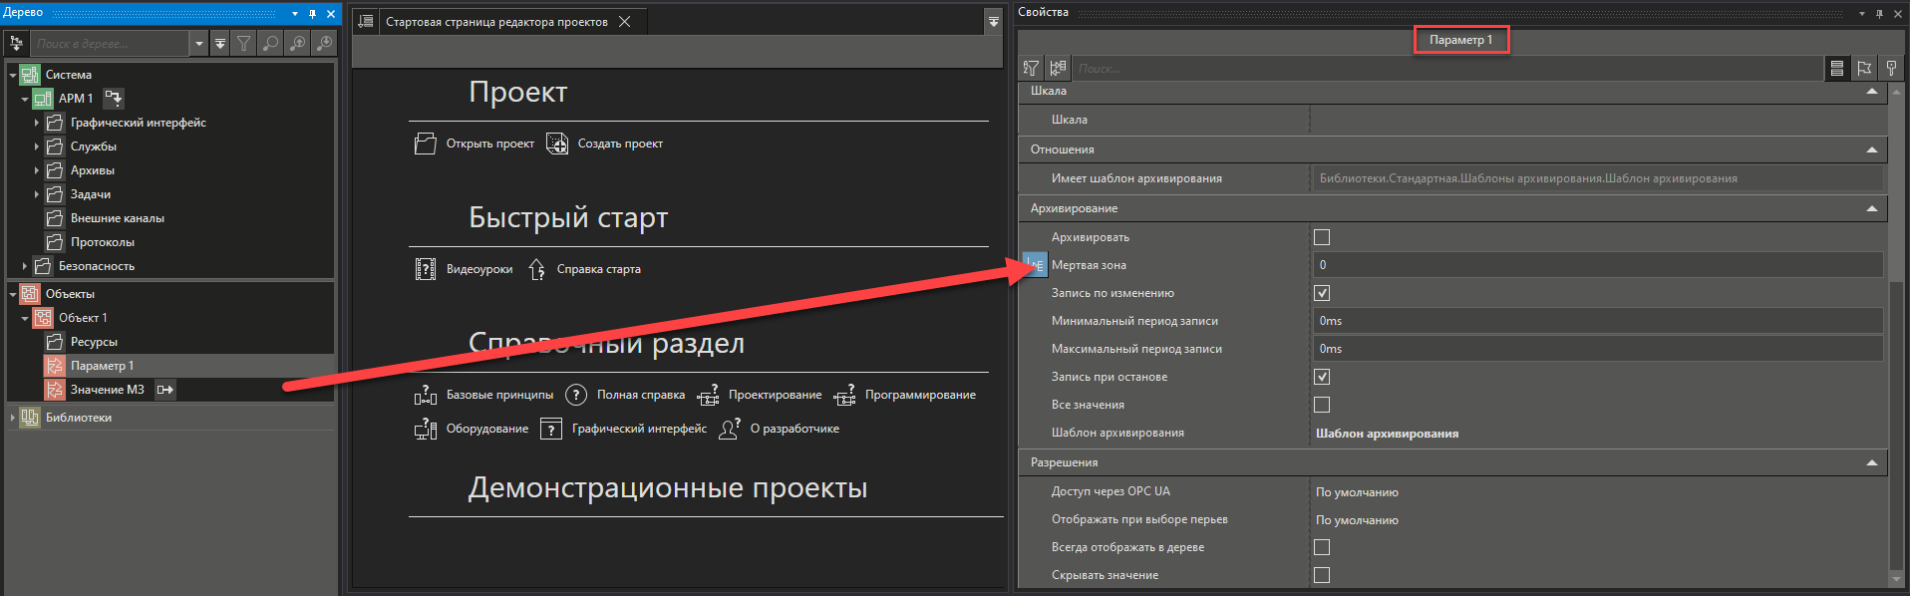This screenshot has width=1910, height=596.
Task: Collapse the Архивирование properties section
Action: point(1871,208)
